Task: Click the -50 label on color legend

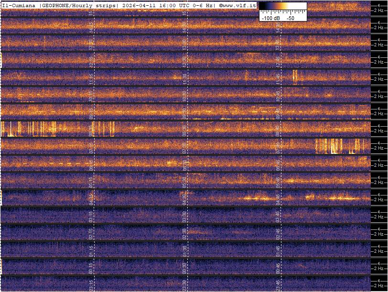Action: tap(290, 18)
